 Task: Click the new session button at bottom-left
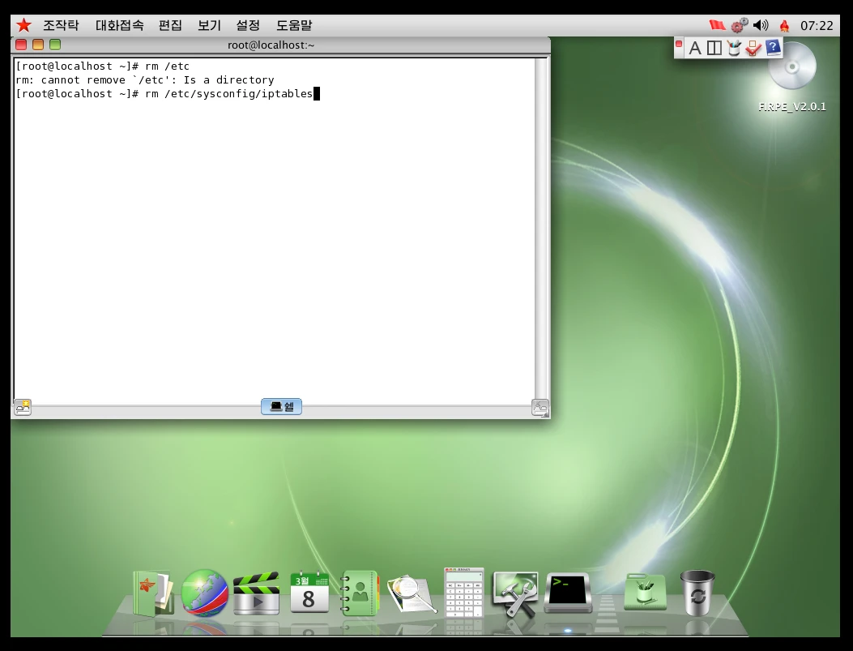click(x=23, y=407)
